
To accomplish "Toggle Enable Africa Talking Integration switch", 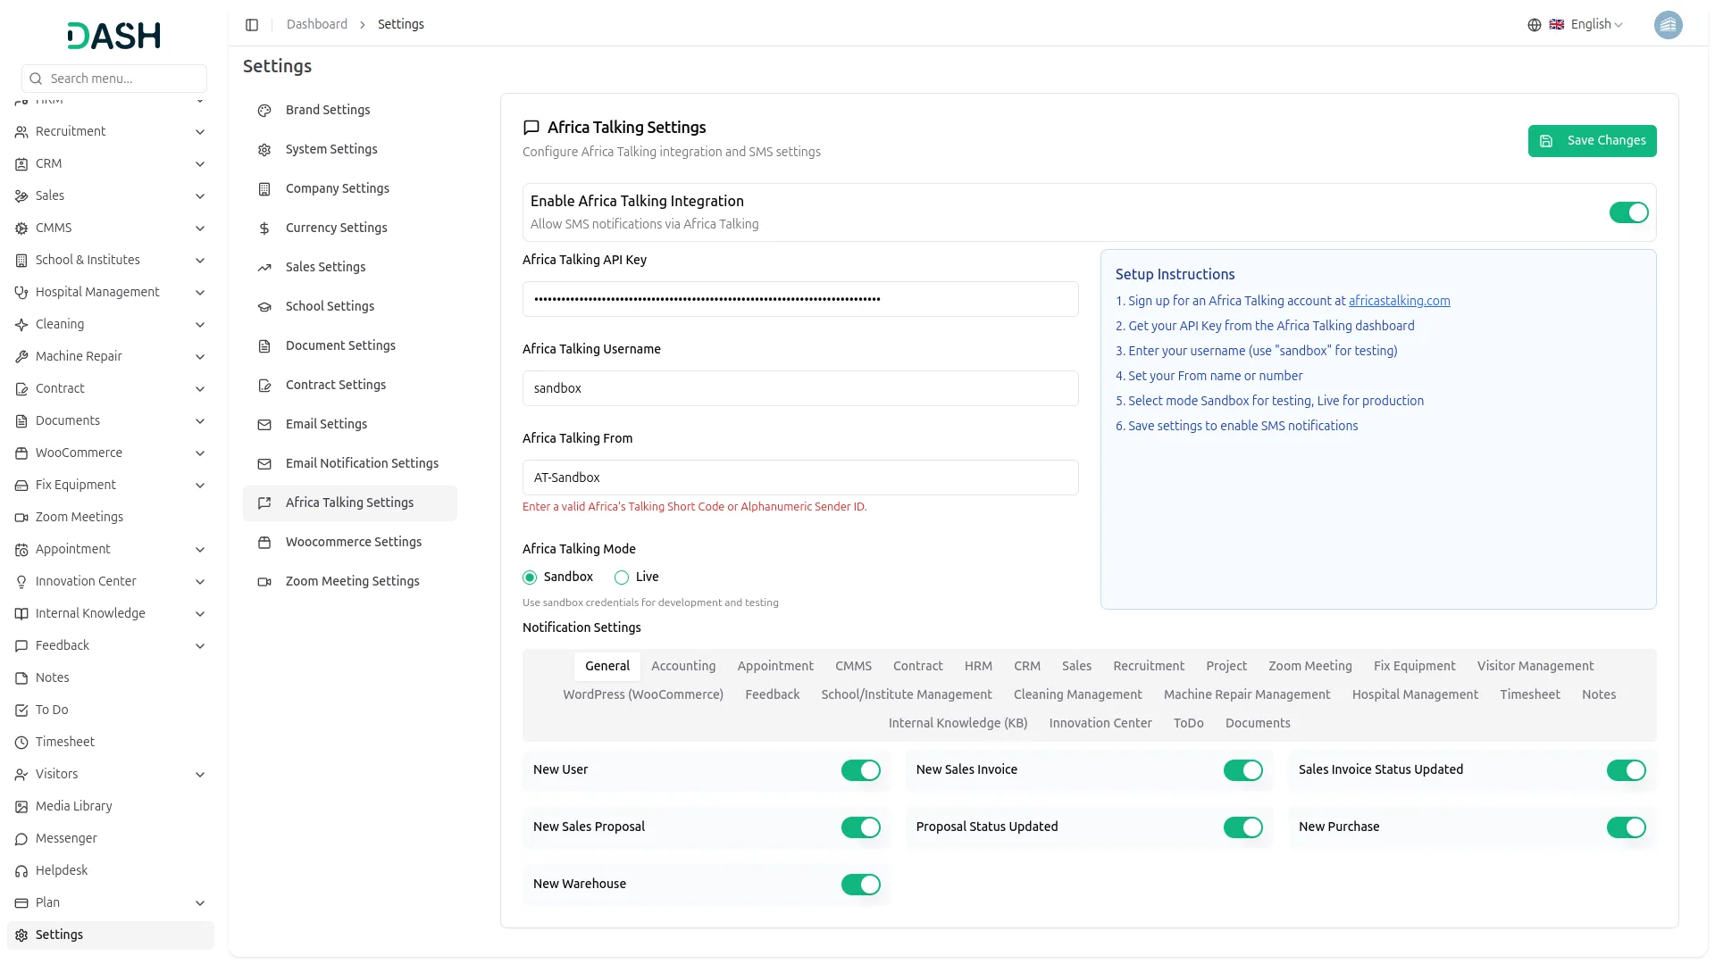I will click(1628, 212).
